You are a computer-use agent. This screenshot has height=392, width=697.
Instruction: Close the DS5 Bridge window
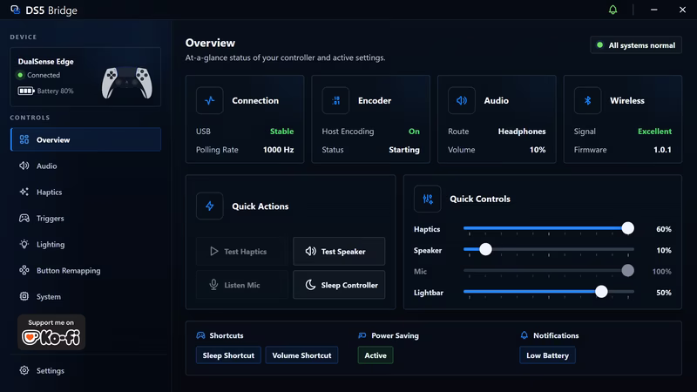682,10
